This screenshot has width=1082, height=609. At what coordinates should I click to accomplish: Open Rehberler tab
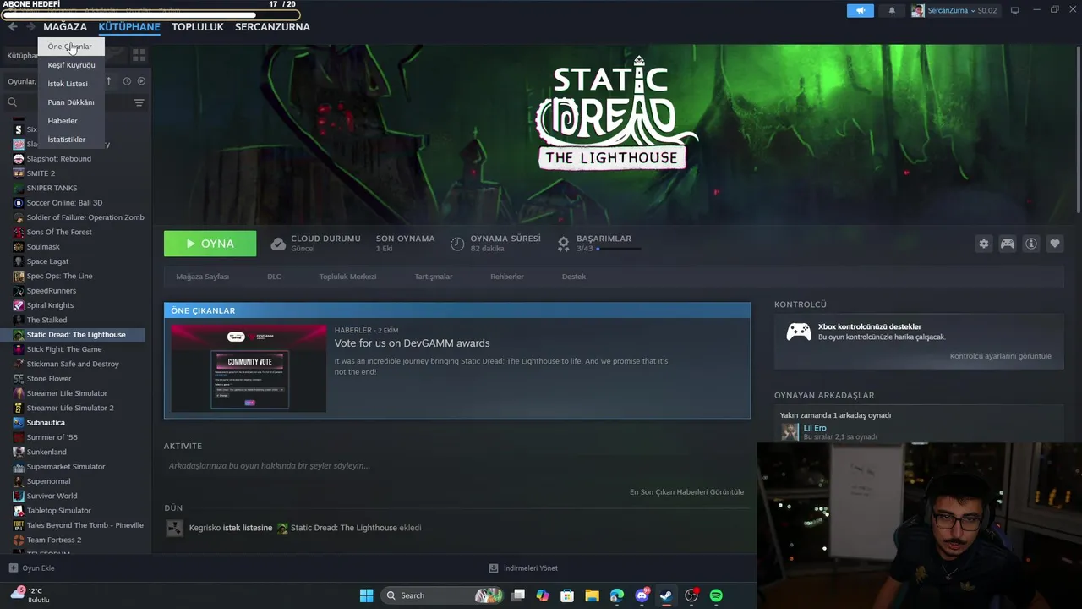click(x=507, y=277)
